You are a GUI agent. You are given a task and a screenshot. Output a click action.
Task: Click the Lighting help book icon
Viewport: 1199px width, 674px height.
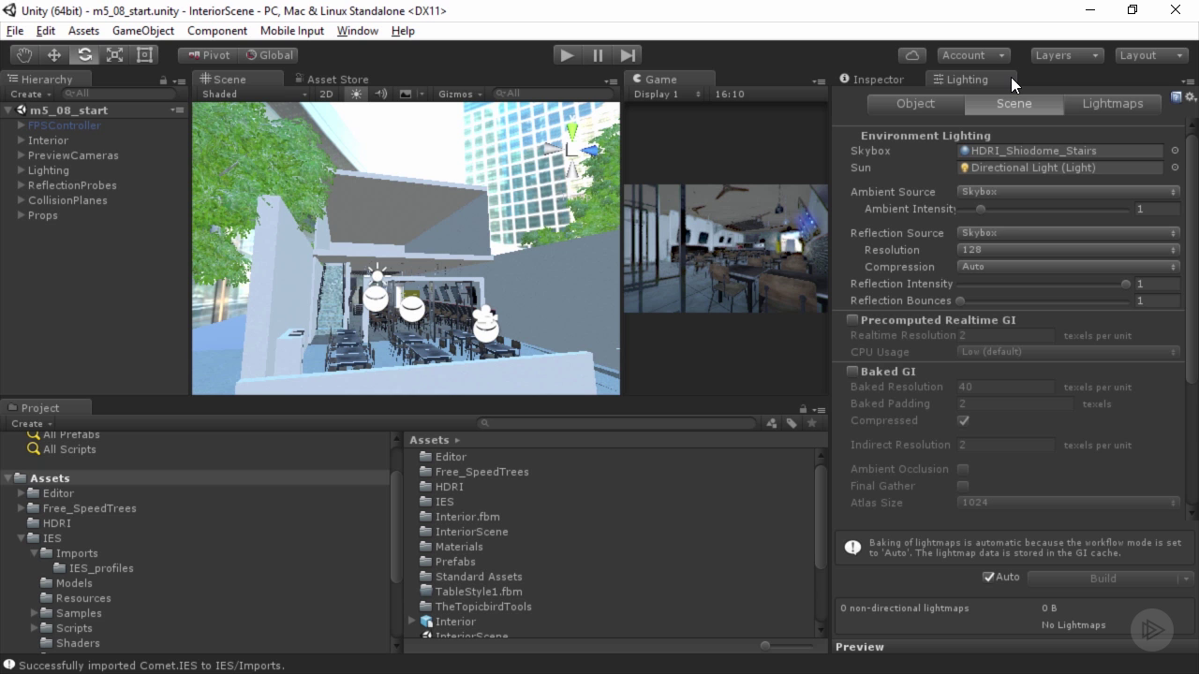tap(1177, 96)
